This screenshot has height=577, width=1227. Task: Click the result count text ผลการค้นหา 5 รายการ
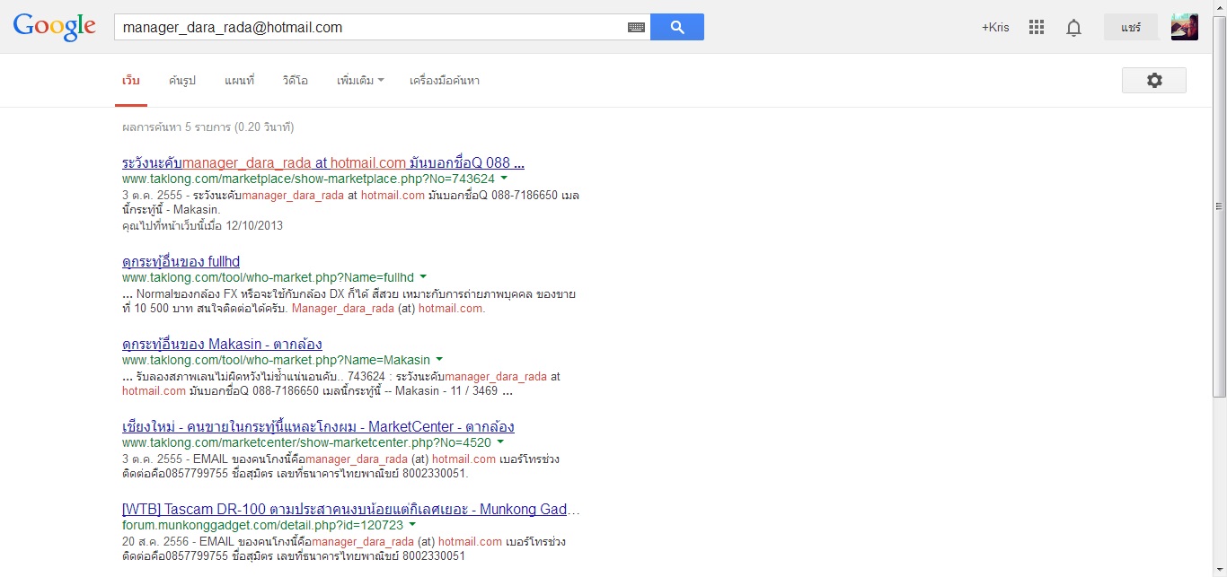(x=207, y=127)
